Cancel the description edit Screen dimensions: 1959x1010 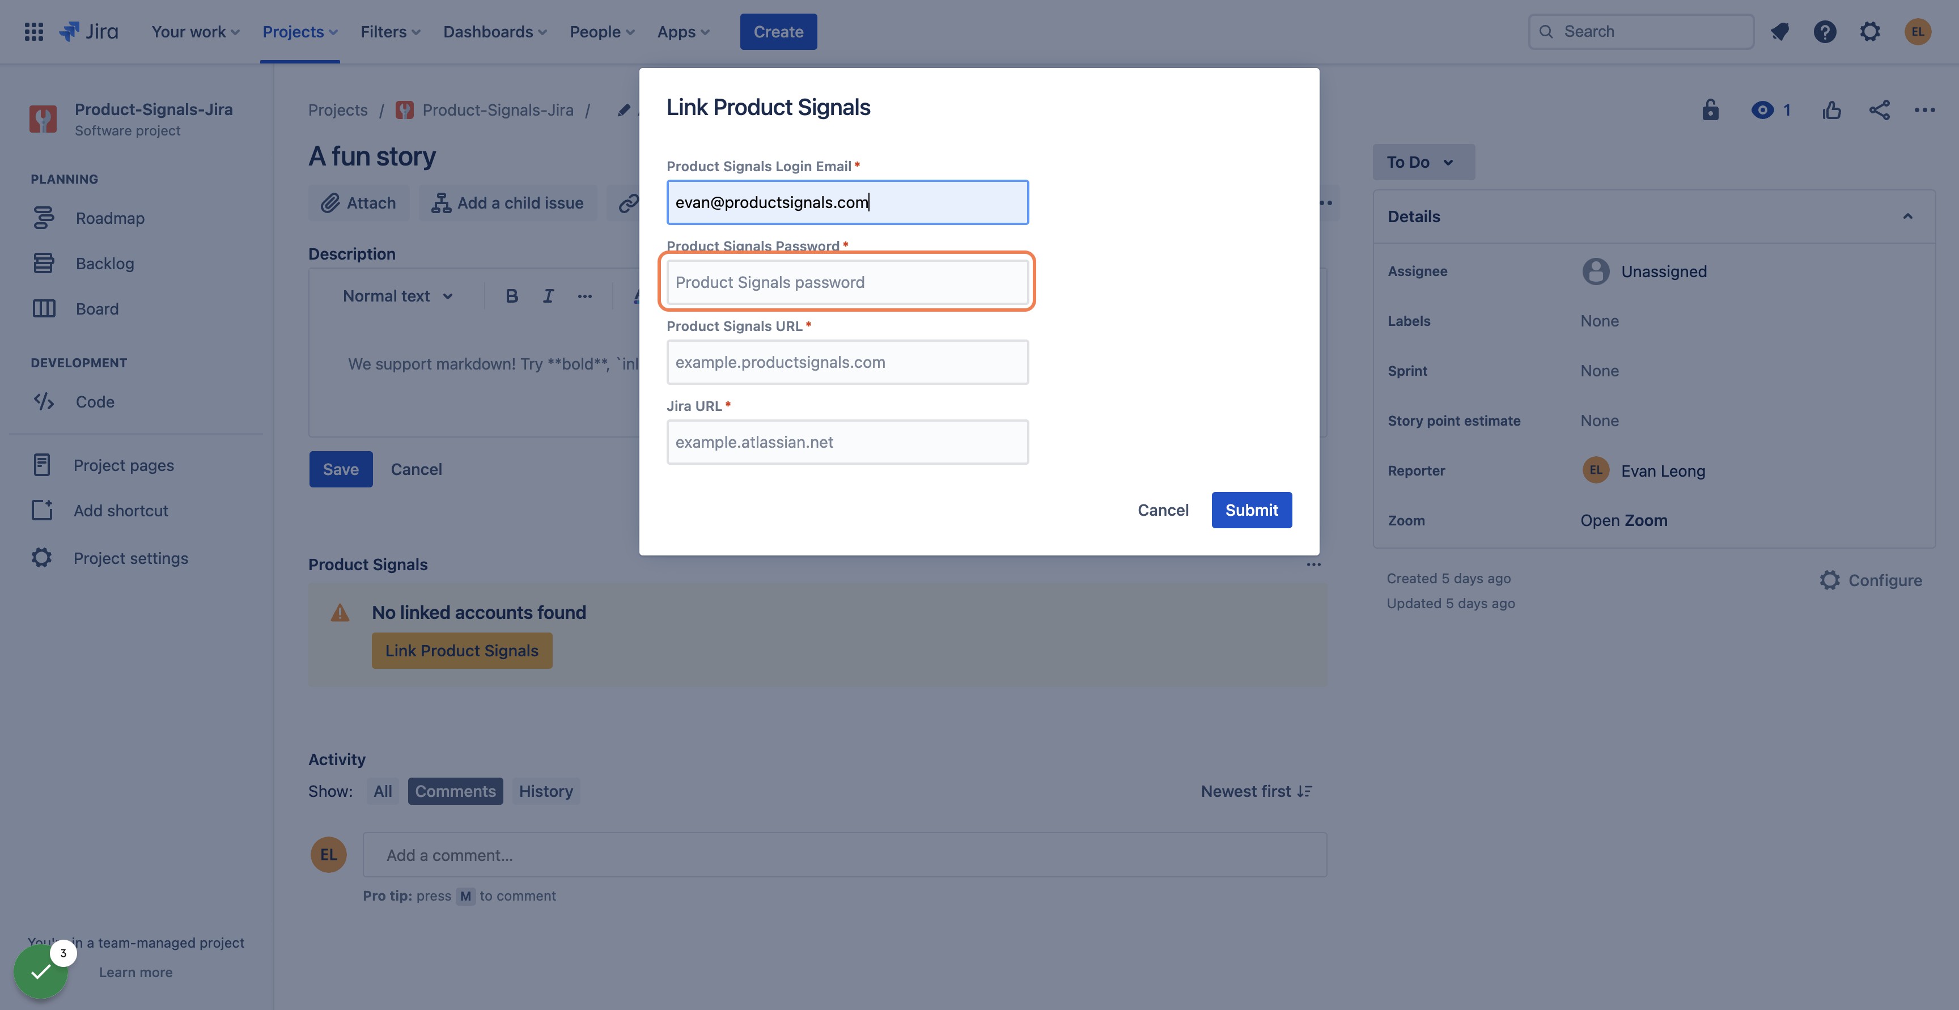point(416,469)
